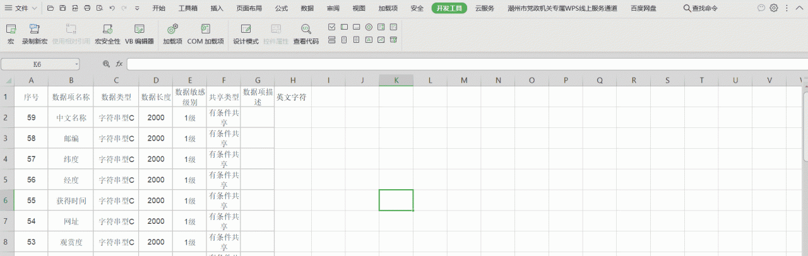The height and width of the screenshot is (256, 808).
Task: Click the undo arrow icon
Action: pyautogui.click(x=112, y=9)
